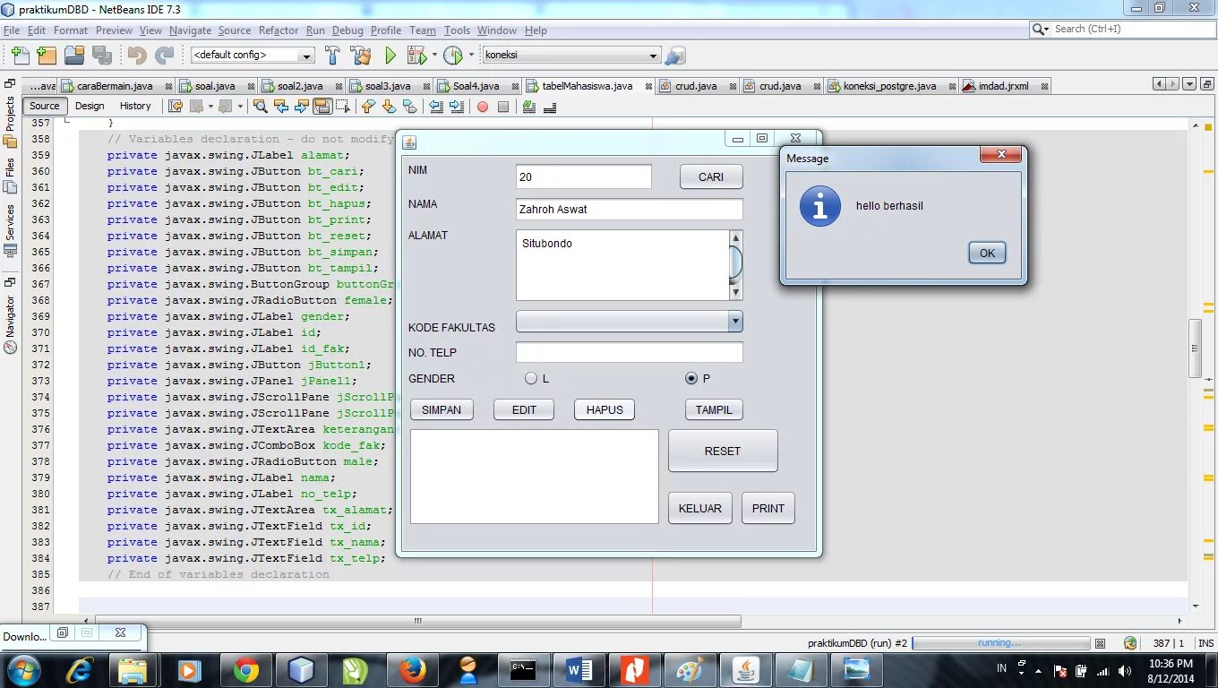
Task: Run the project with green play icon
Action: click(390, 56)
